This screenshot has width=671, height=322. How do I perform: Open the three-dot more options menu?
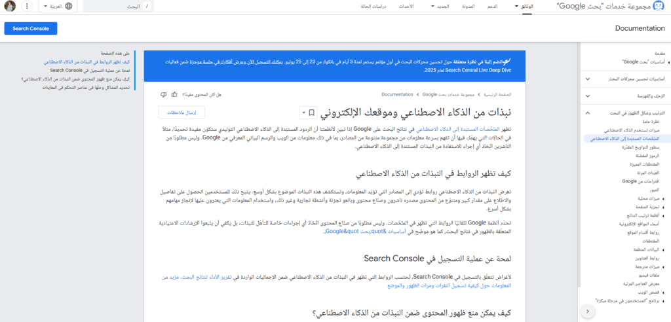27,6
